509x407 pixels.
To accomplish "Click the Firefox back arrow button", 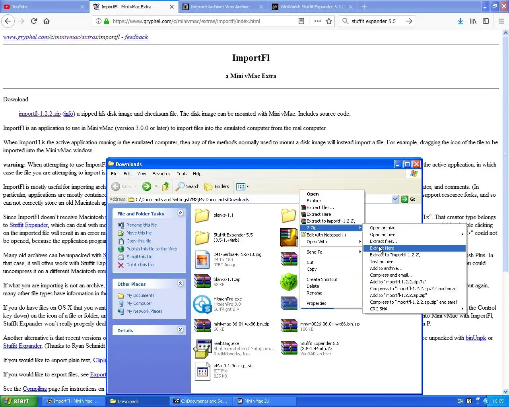I will (8, 21).
